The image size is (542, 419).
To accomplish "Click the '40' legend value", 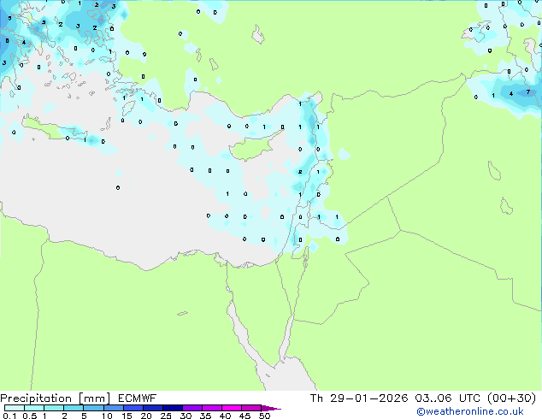I will point(225,416).
